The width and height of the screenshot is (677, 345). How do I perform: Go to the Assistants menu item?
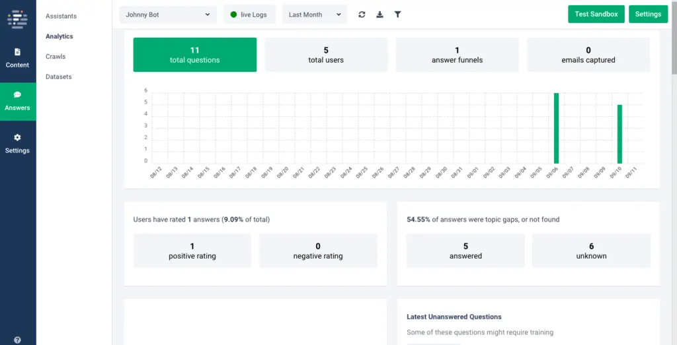pos(61,16)
